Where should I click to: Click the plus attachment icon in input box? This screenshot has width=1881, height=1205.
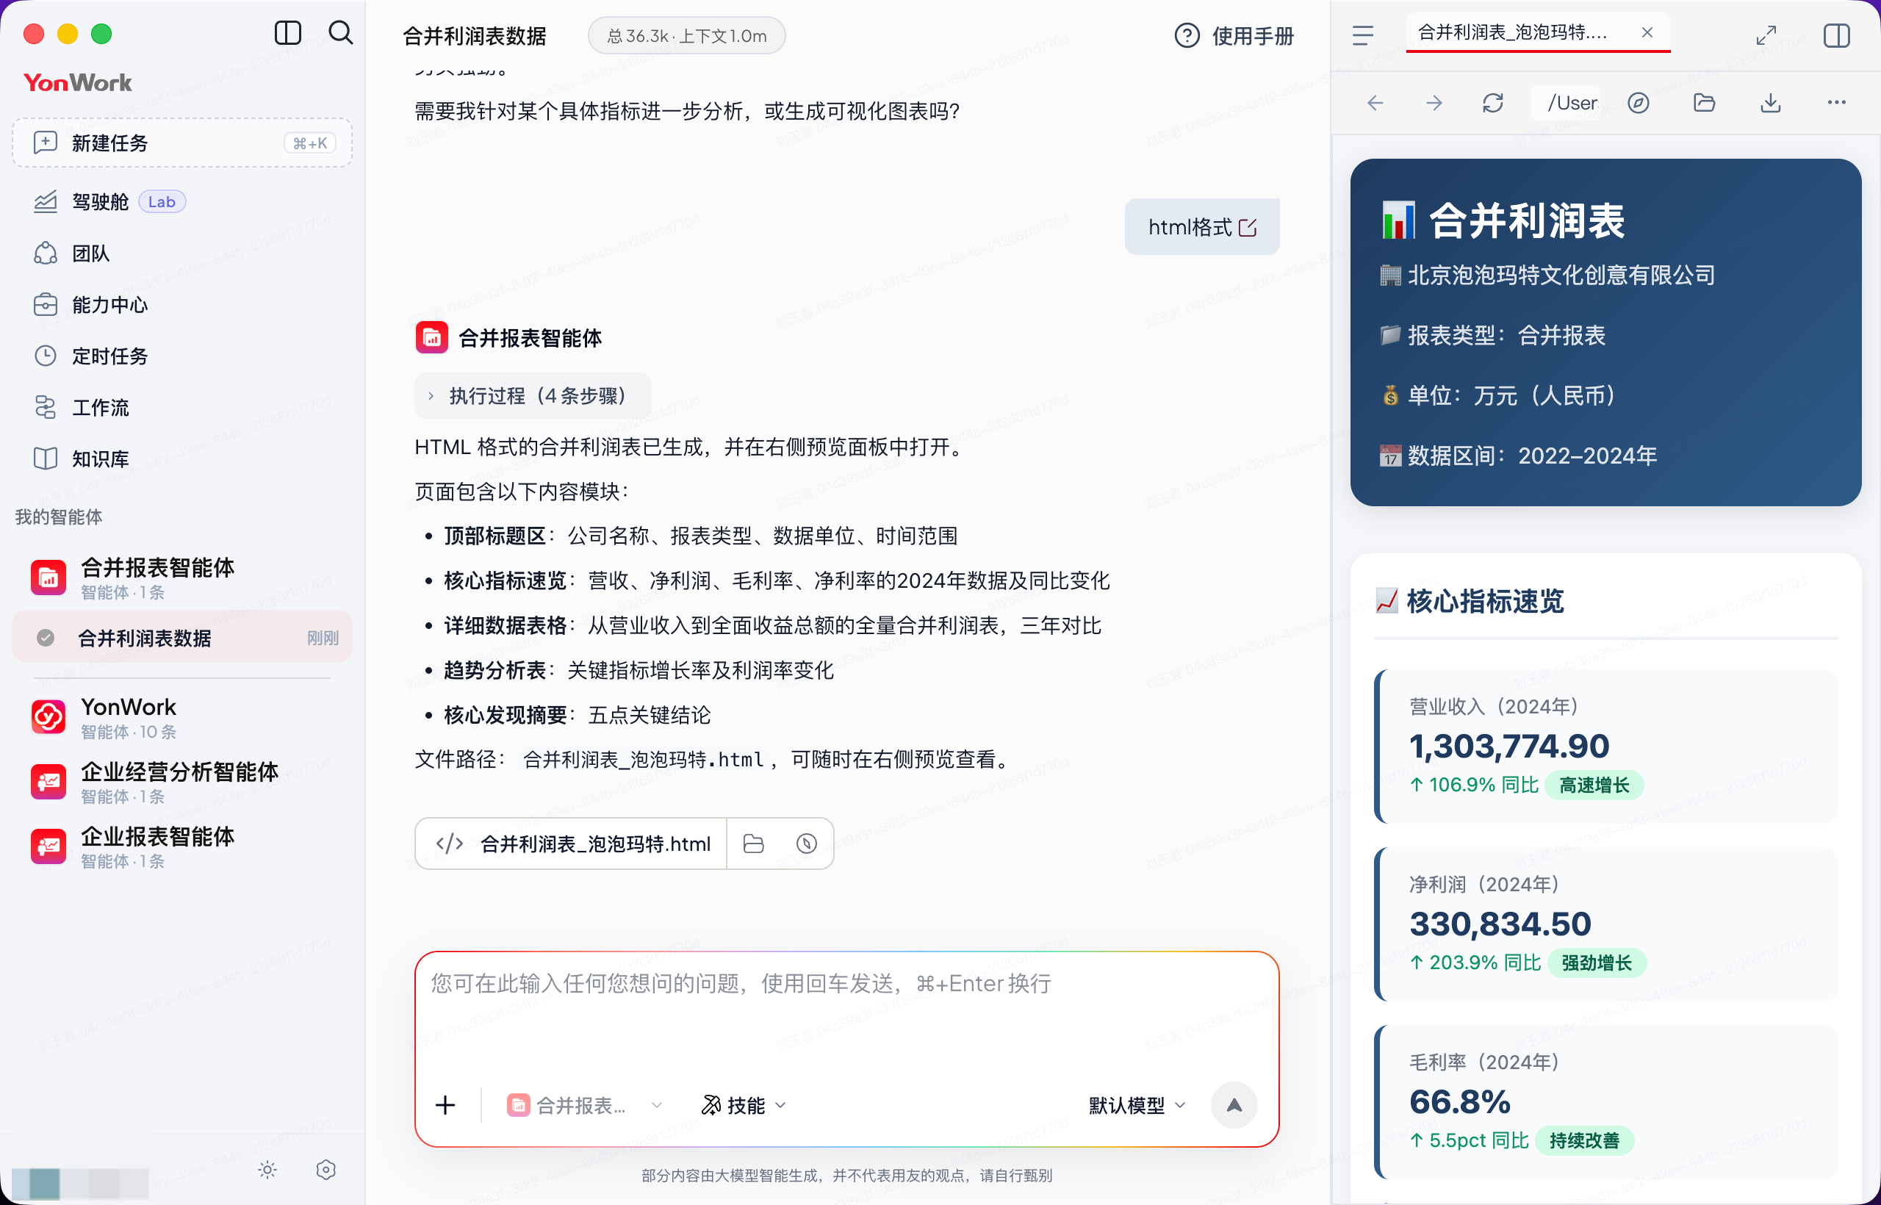445,1105
